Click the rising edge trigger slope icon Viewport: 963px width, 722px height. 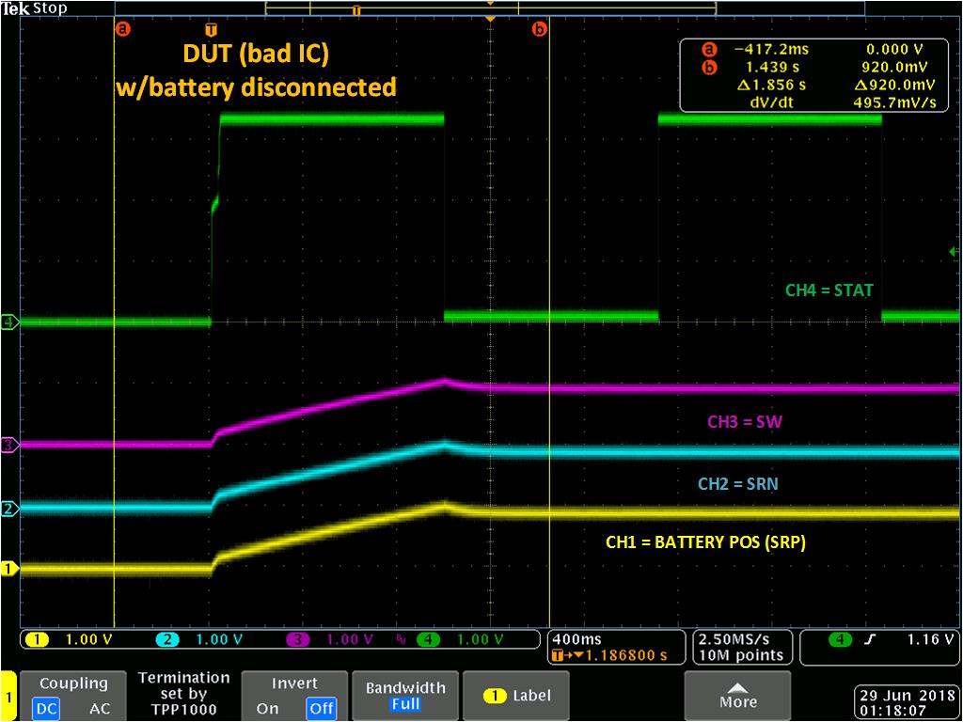pyautogui.click(x=869, y=639)
